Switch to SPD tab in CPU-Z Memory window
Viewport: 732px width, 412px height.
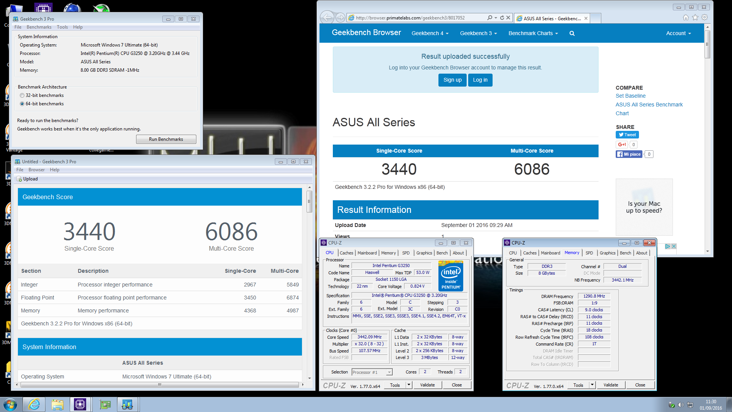tap(589, 253)
